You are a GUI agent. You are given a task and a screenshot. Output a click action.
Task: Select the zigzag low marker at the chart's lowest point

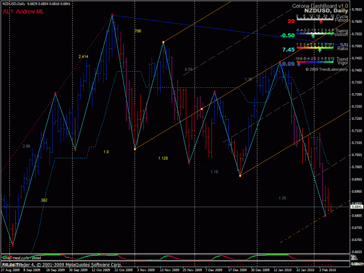coord(13,246)
